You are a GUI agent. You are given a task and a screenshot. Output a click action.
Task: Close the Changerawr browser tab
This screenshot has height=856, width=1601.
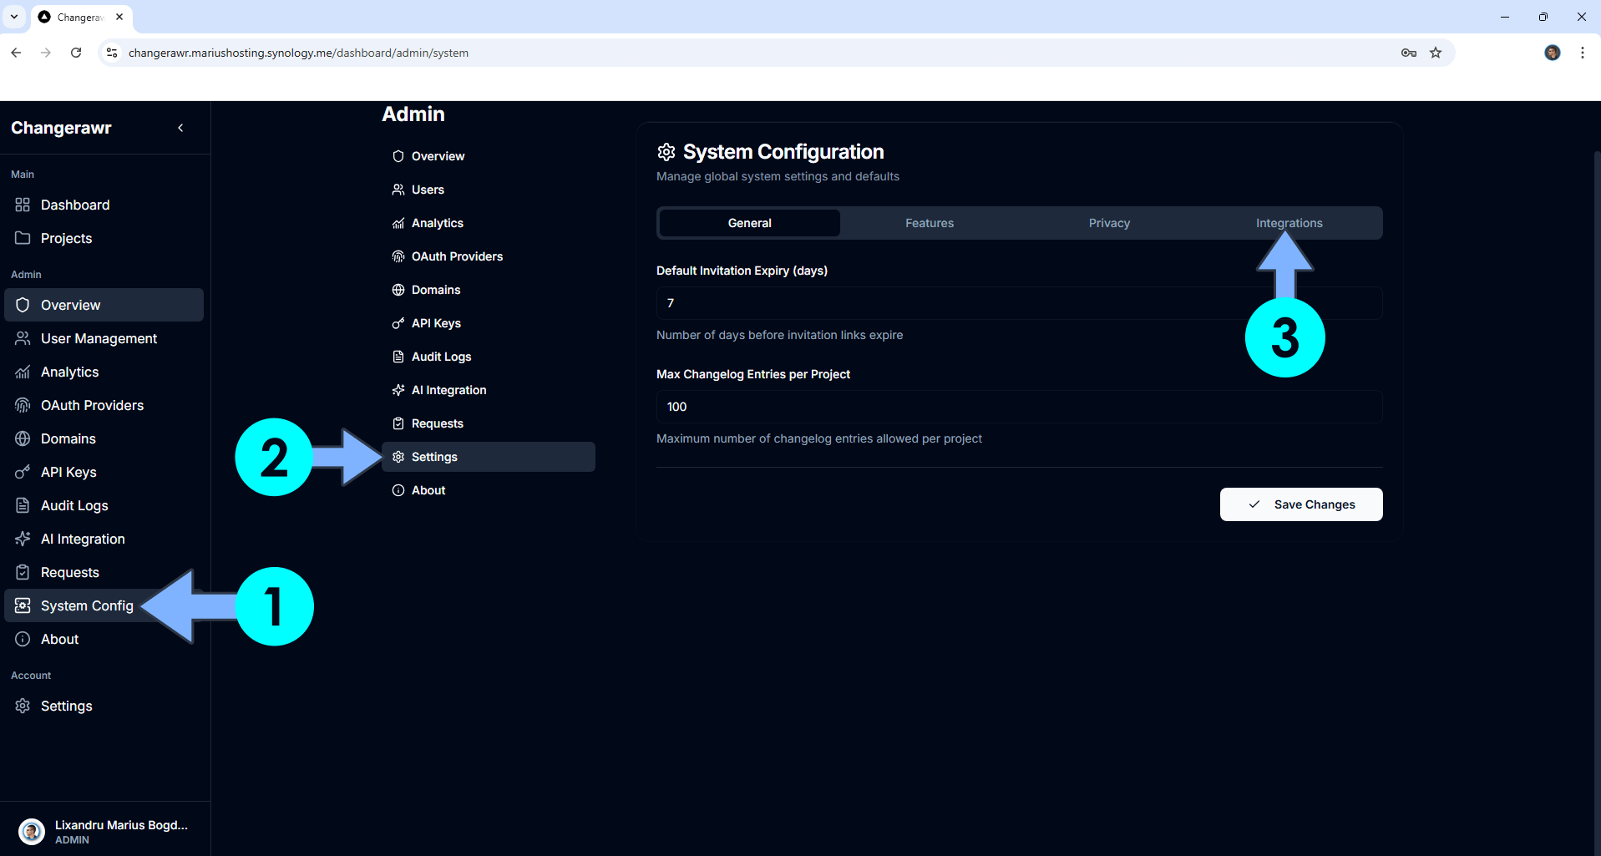click(119, 17)
